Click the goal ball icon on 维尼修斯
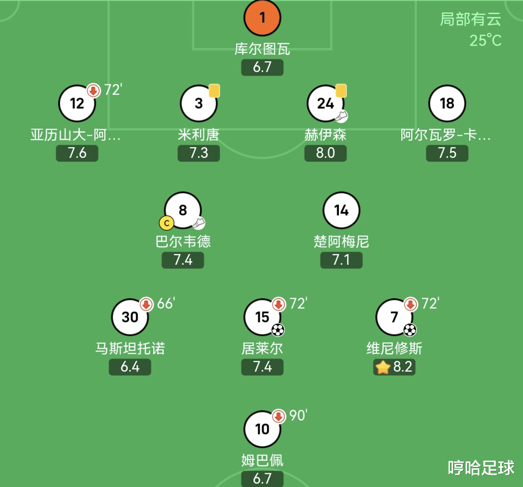The image size is (523, 487). 410,330
